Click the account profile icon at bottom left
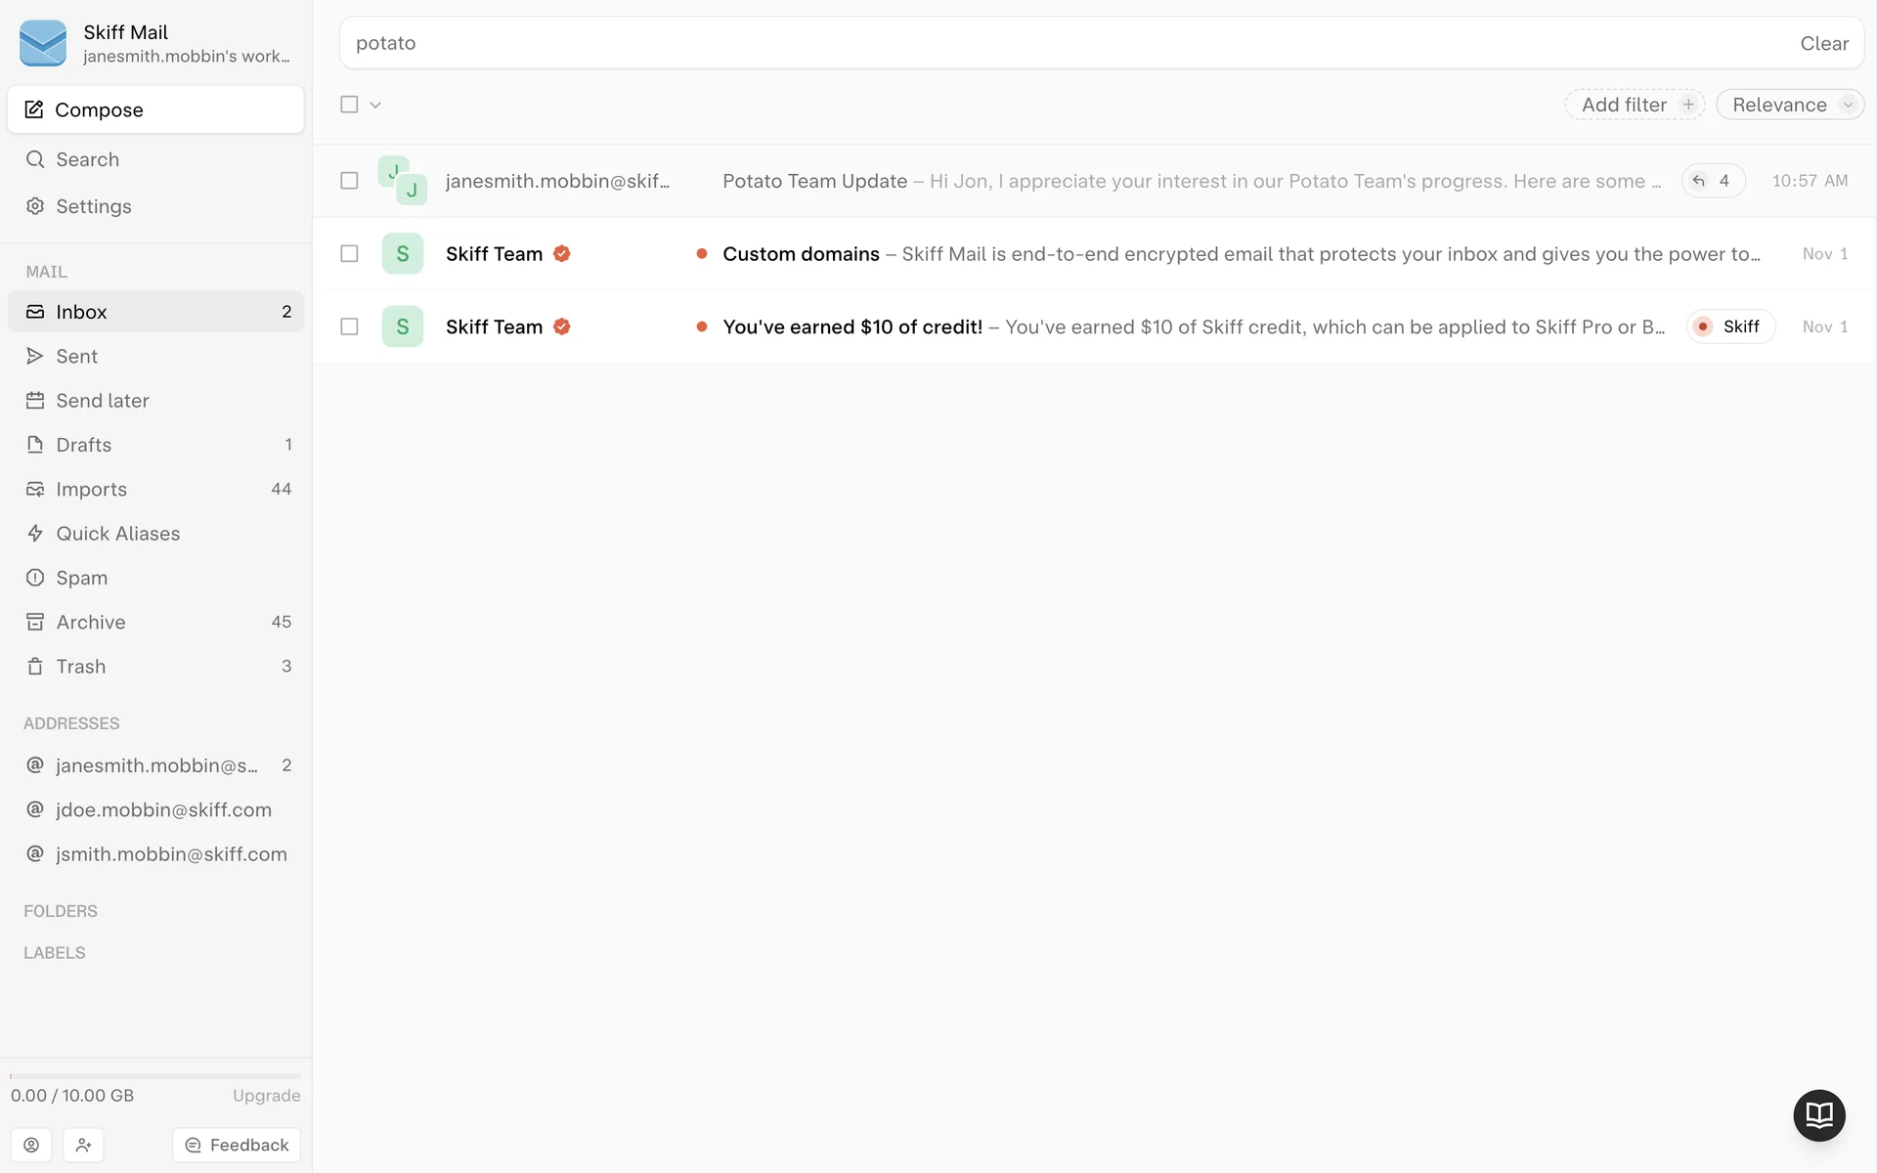 tap(31, 1145)
